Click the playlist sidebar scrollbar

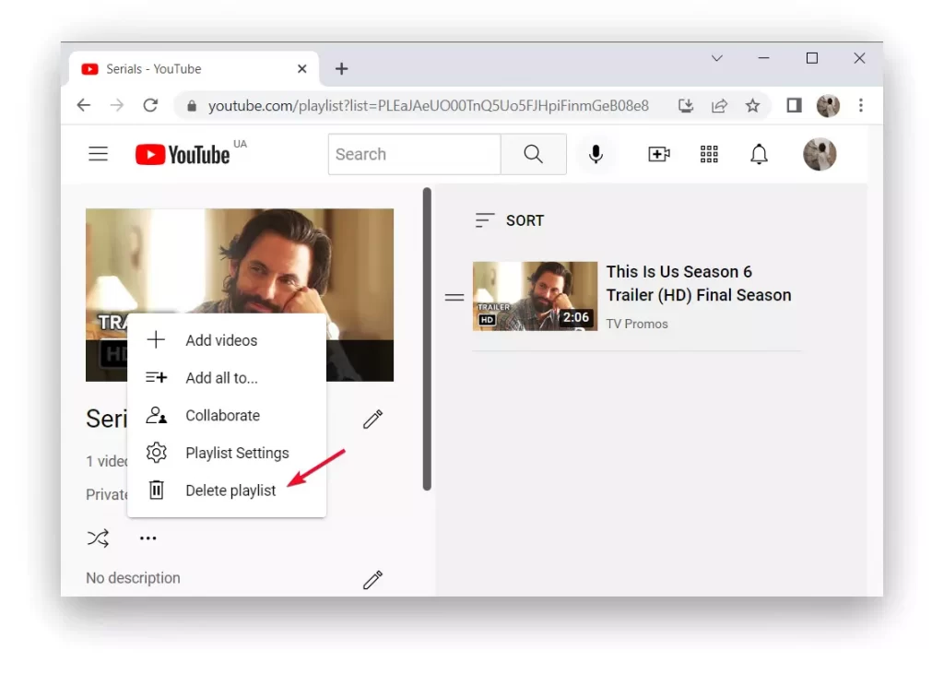coord(428,339)
